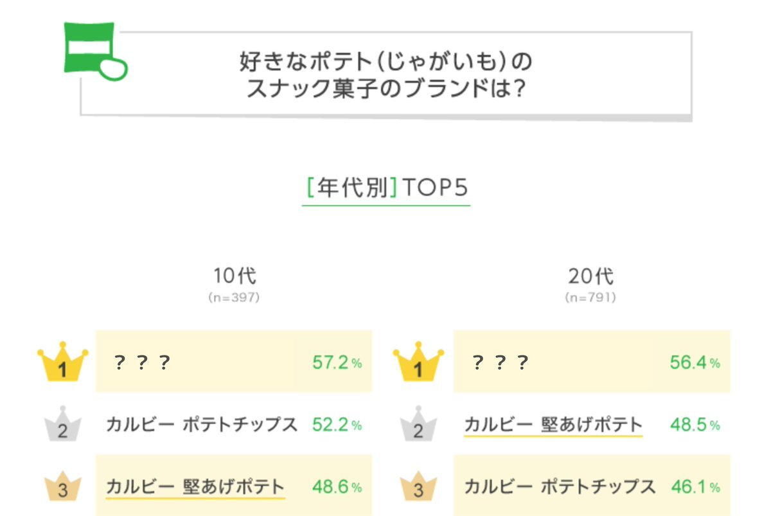Click the silver rank 2 crown under 20代

418,425
